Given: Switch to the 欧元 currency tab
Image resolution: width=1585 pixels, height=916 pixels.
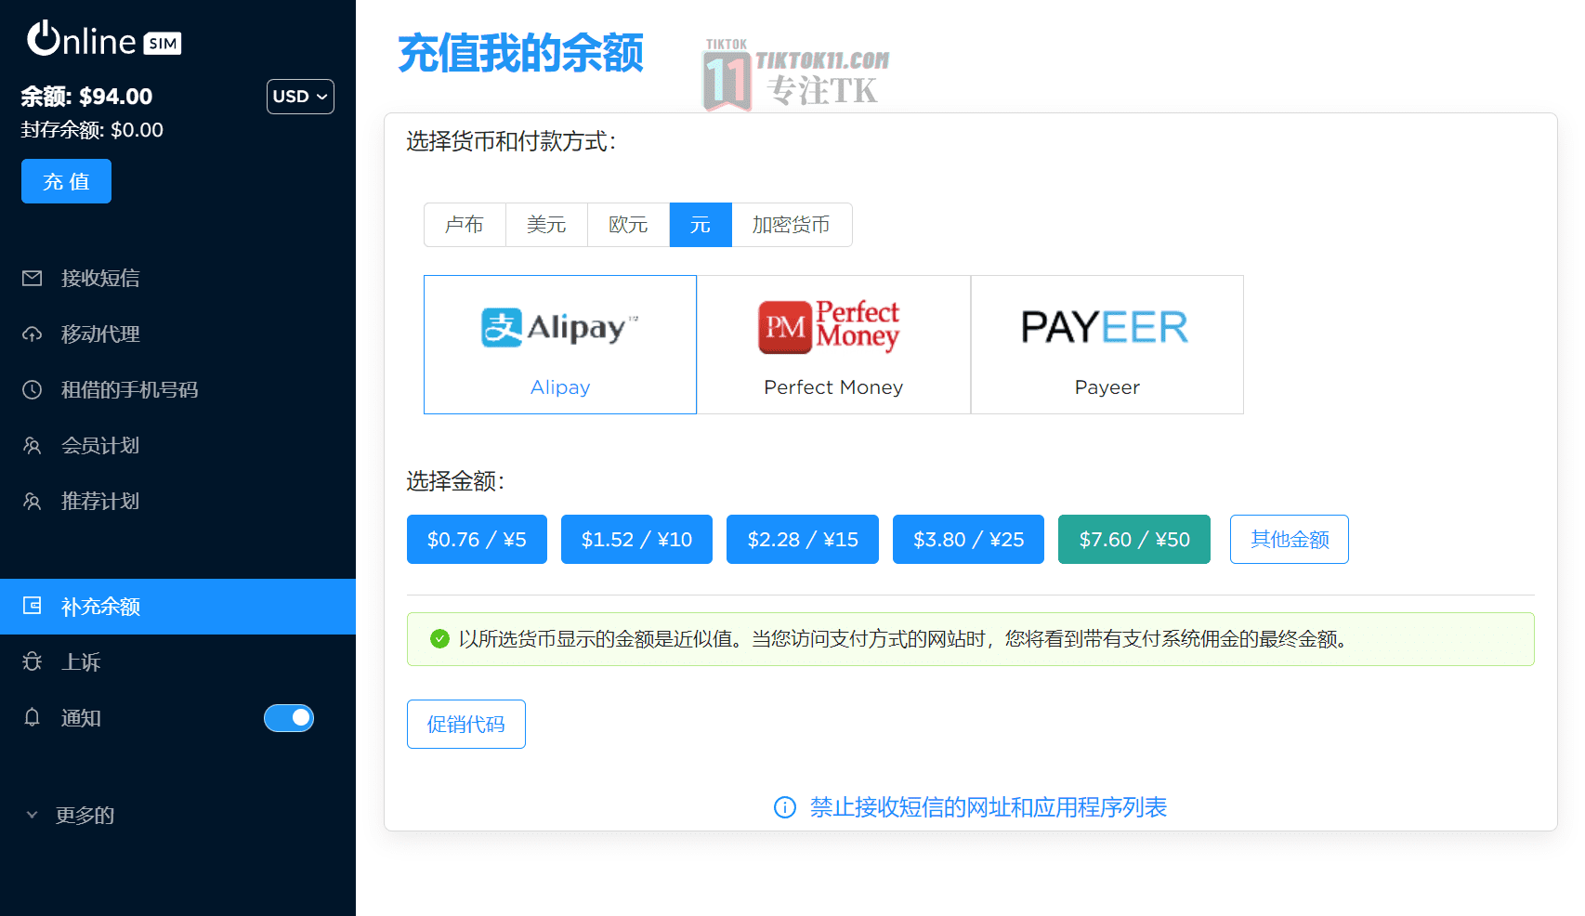Looking at the screenshot, I should tap(628, 225).
